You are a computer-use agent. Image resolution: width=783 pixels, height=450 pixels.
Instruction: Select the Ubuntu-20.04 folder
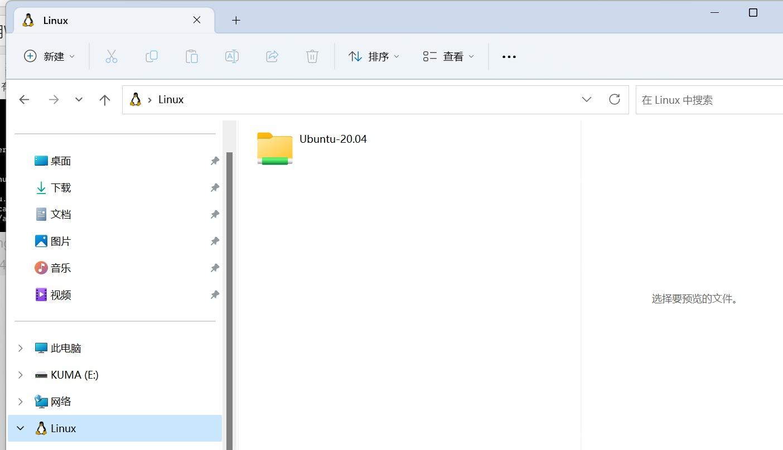(312, 148)
